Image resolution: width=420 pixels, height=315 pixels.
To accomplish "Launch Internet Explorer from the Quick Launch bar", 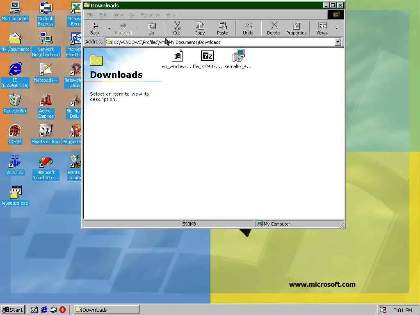I will (44, 310).
